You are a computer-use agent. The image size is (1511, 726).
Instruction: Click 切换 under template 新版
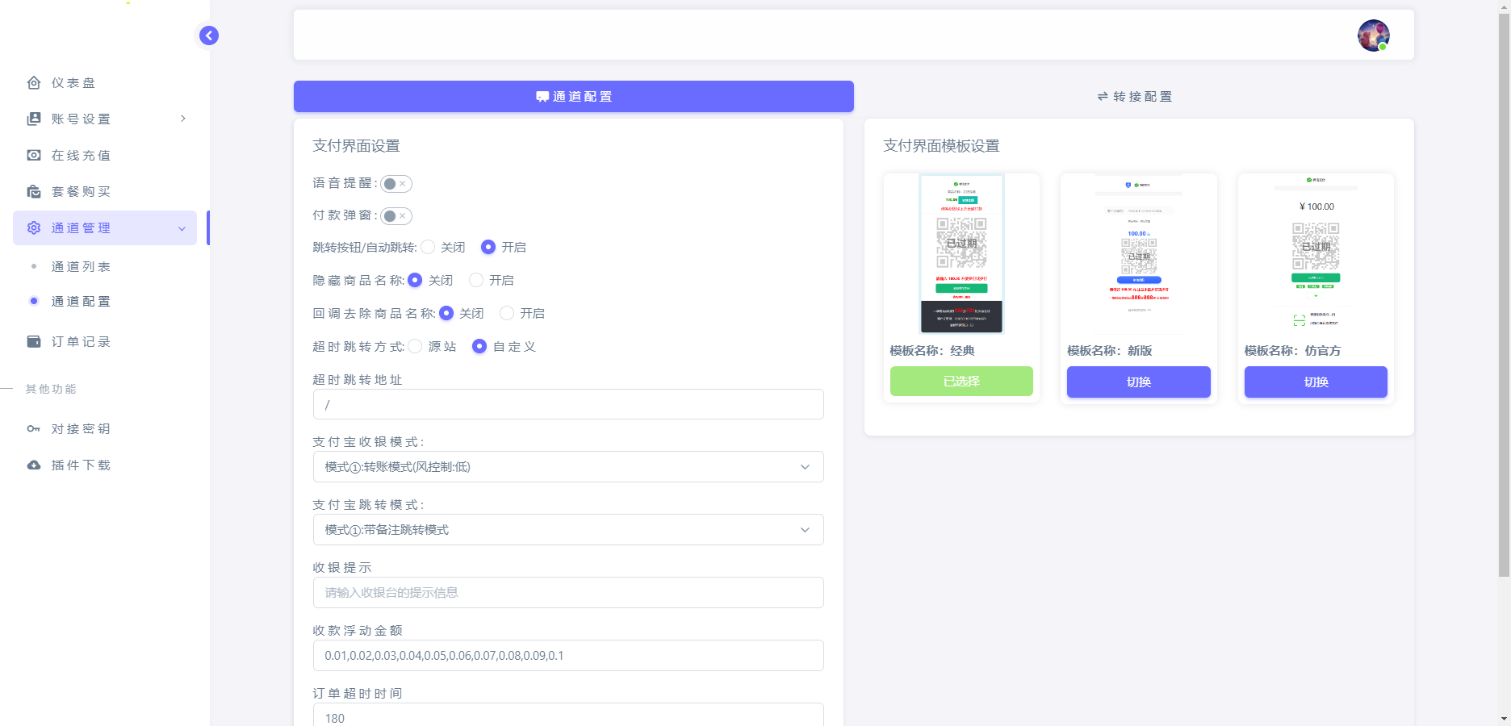coord(1138,382)
